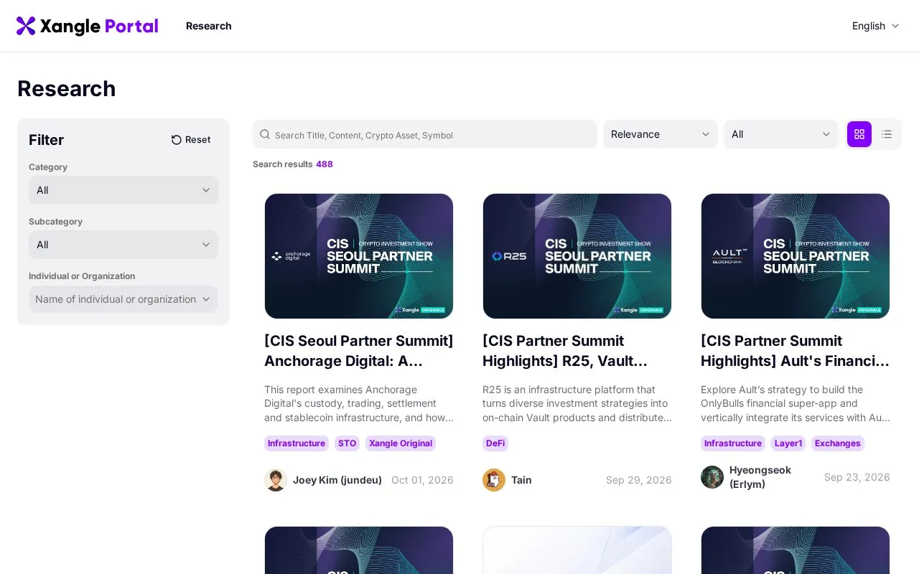
Task: Click the Xangle Portal logo
Action: (x=87, y=26)
